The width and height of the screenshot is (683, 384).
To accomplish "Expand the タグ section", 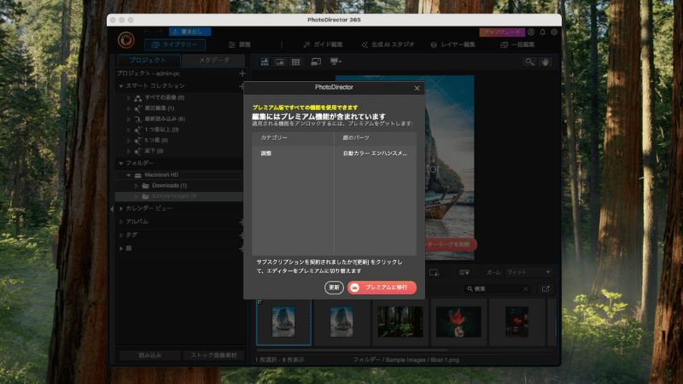I will (x=121, y=236).
